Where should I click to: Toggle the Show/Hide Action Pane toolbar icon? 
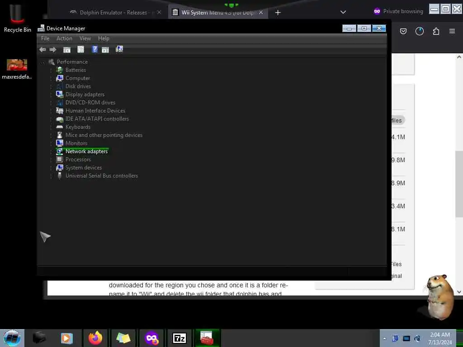[105, 50]
